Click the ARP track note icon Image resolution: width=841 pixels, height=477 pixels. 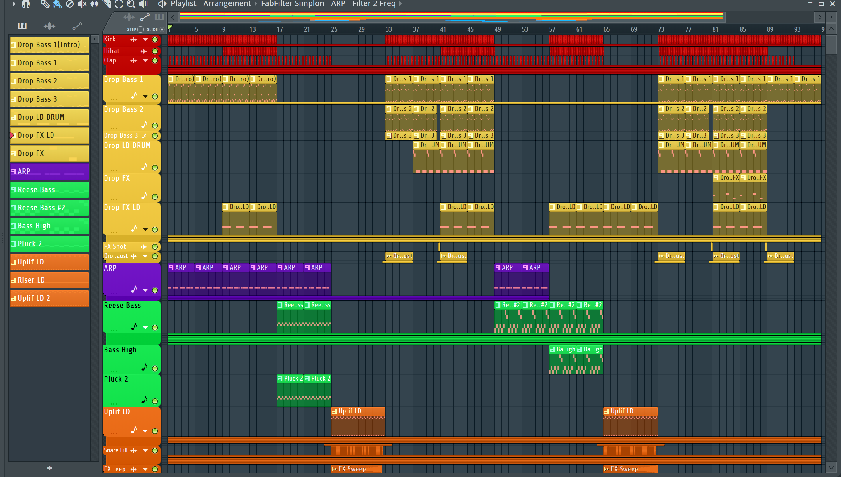[134, 289]
